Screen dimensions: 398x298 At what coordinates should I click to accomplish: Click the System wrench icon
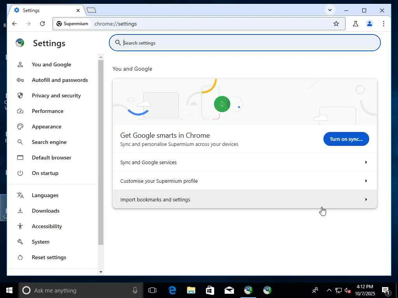pyautogui.click(x=20, y=242)
